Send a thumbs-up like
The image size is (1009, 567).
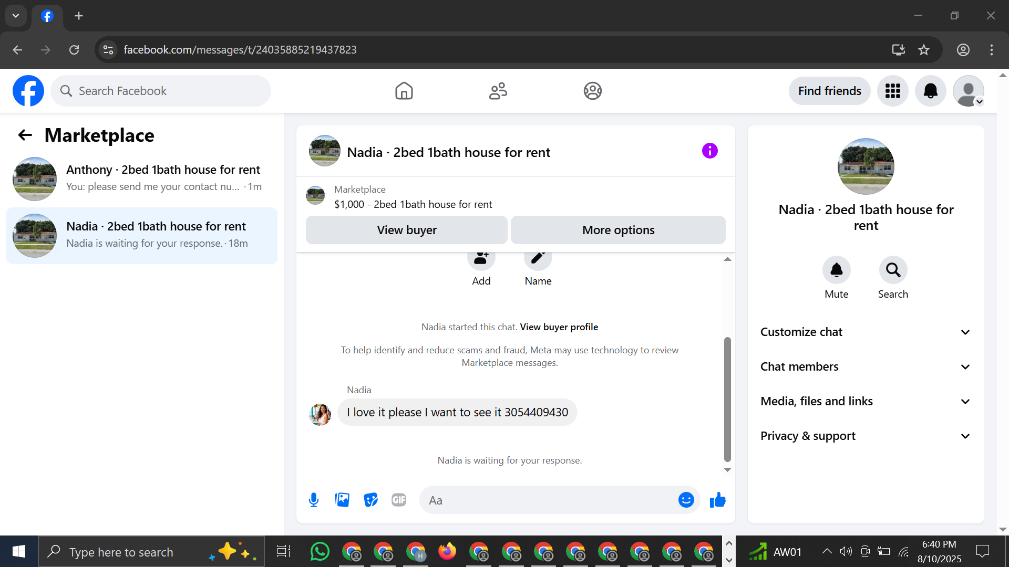(717, 500)
